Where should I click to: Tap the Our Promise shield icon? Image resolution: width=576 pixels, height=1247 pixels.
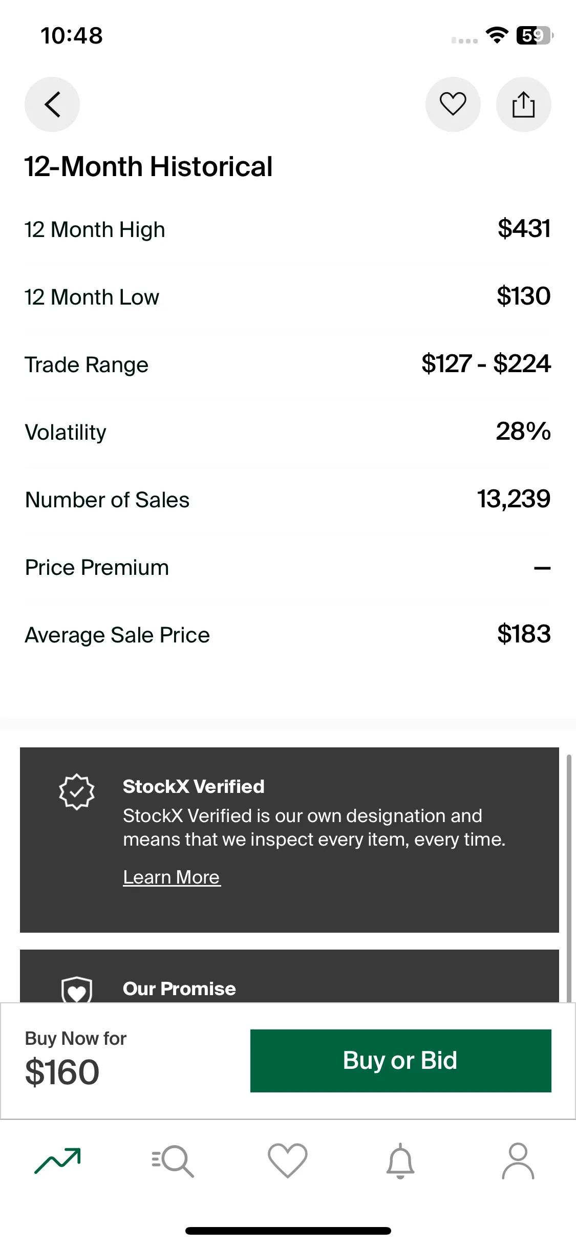coord(77,990)
